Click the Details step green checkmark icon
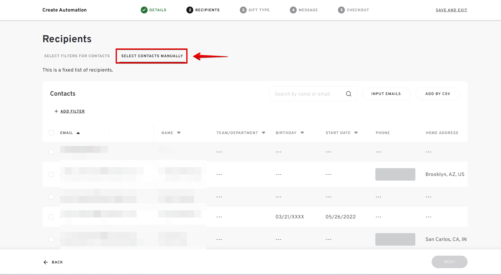 click(x=144, y=10)
